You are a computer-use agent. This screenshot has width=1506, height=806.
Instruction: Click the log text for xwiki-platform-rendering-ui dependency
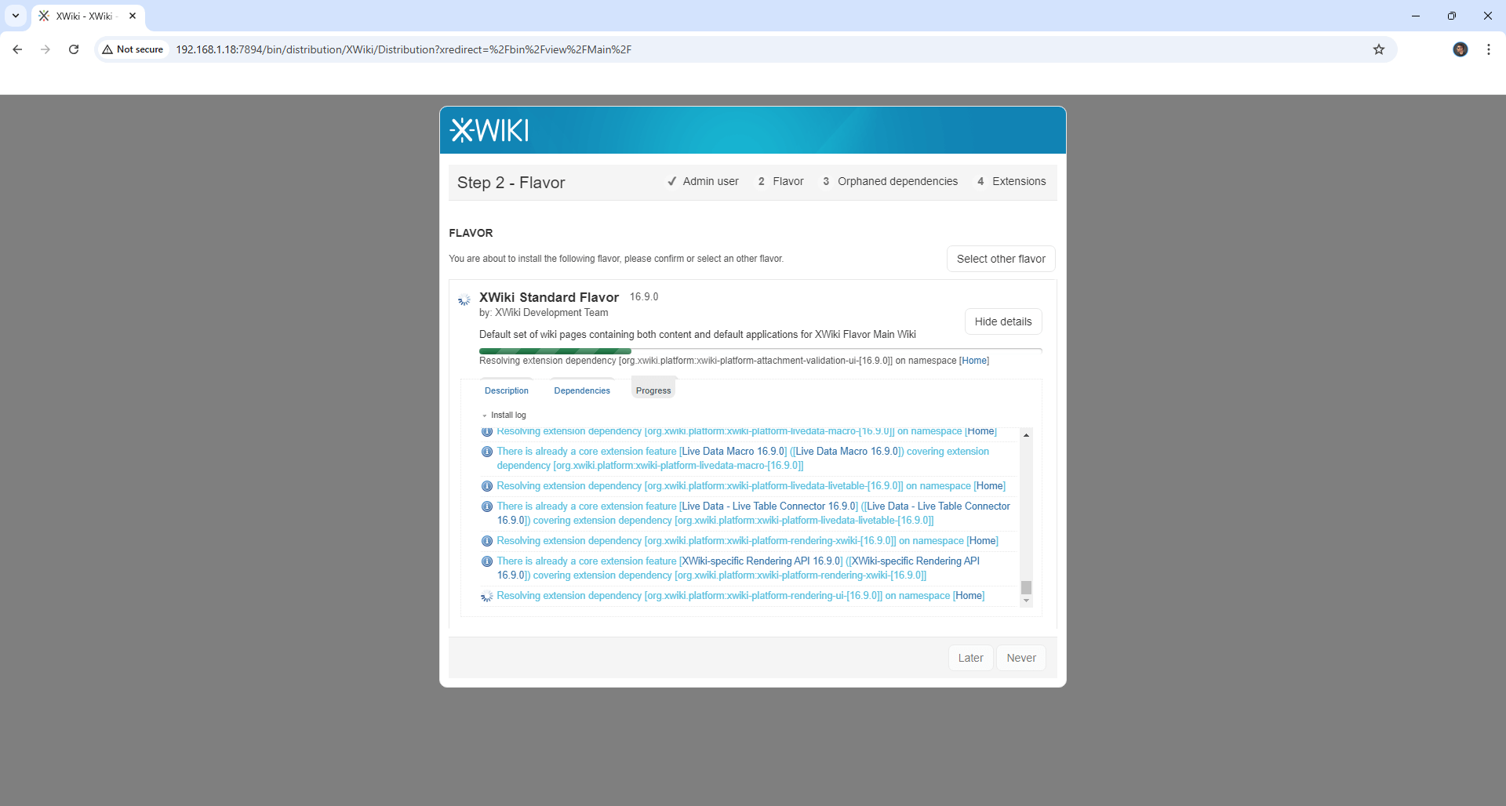point(740,596)
